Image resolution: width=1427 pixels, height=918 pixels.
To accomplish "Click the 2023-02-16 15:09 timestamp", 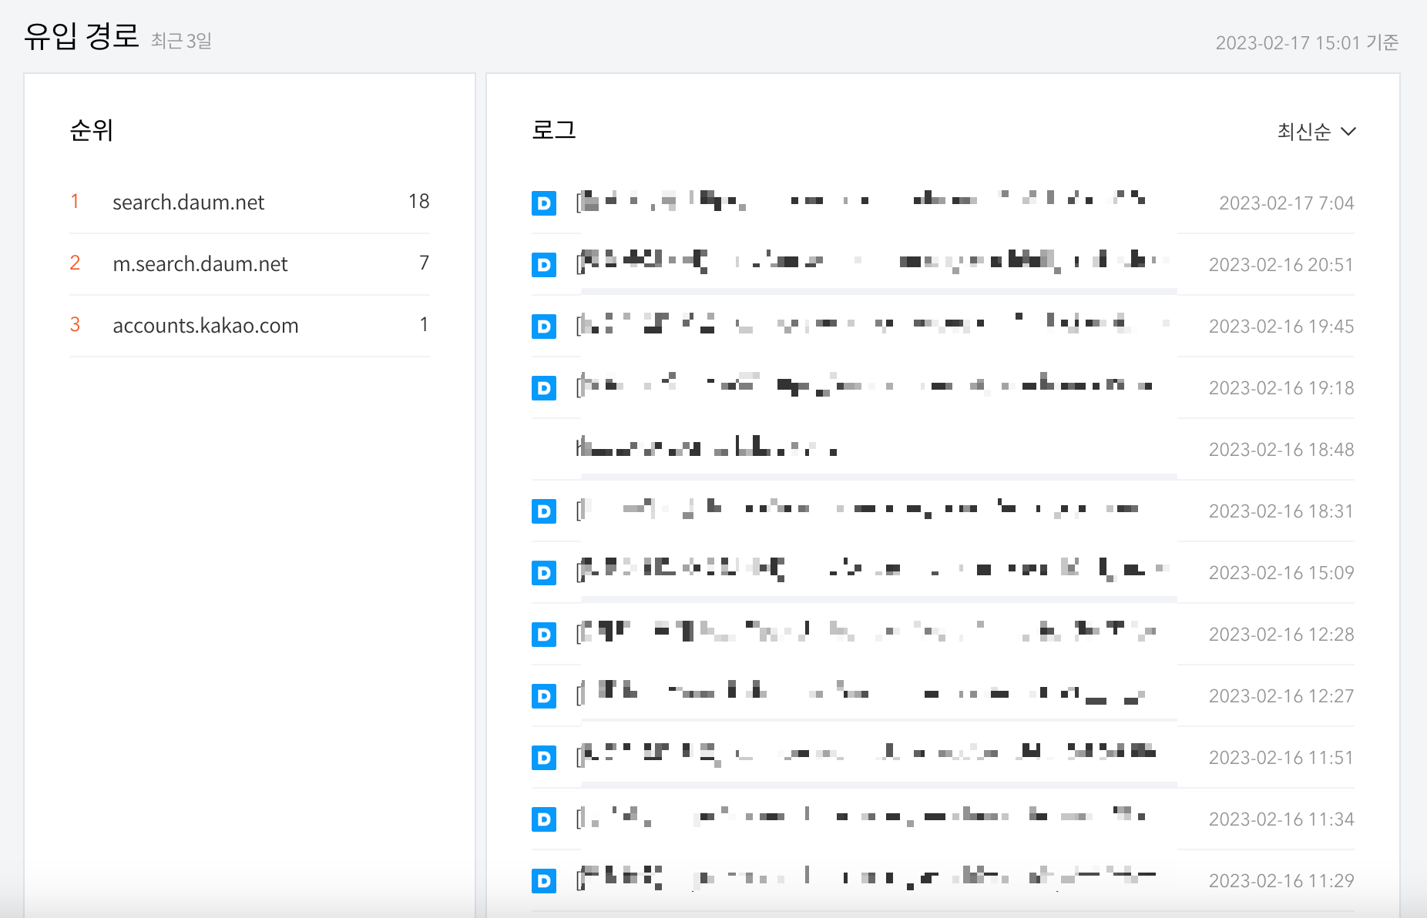I will 1281,573.
